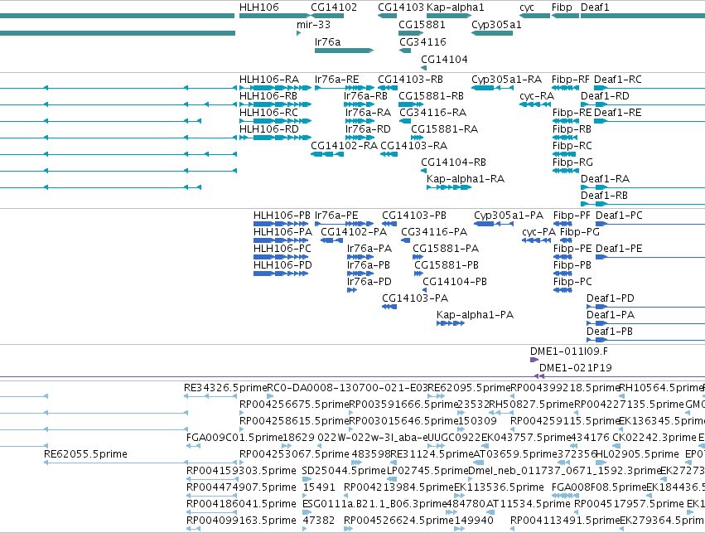Select protein CG14103-PB label
The width and height of the screenshot is (705, 533).
coord(414,216)
